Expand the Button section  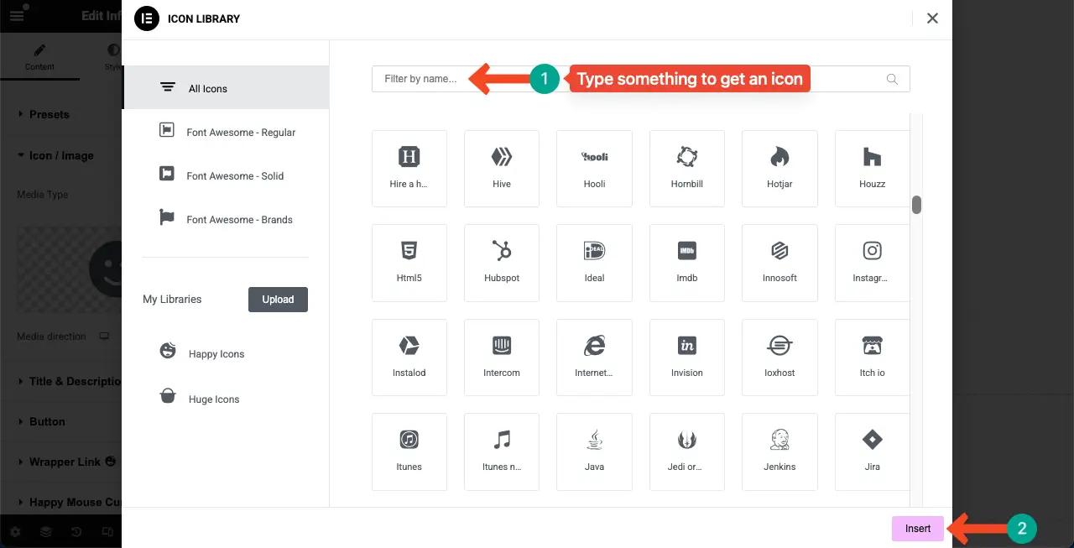pyautogui.click(x=47, y=421)
